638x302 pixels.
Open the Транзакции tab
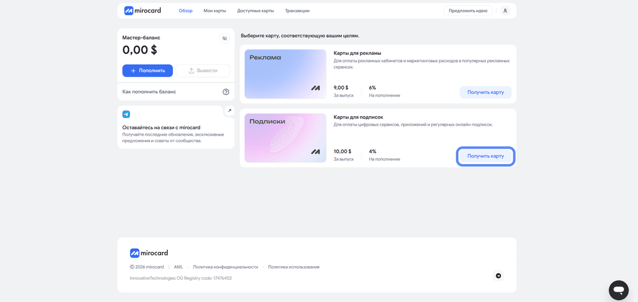point(297,11)
